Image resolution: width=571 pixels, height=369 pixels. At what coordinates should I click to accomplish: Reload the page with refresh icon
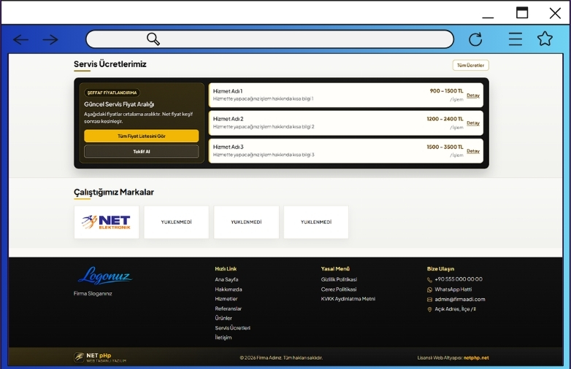pos(475,39)
